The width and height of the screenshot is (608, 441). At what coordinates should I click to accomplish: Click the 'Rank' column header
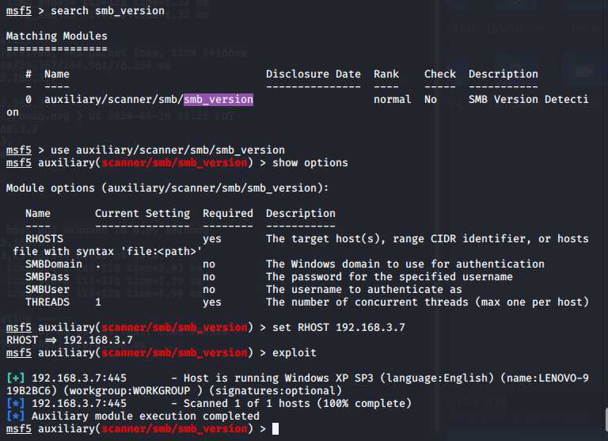(x=386, y=74)
